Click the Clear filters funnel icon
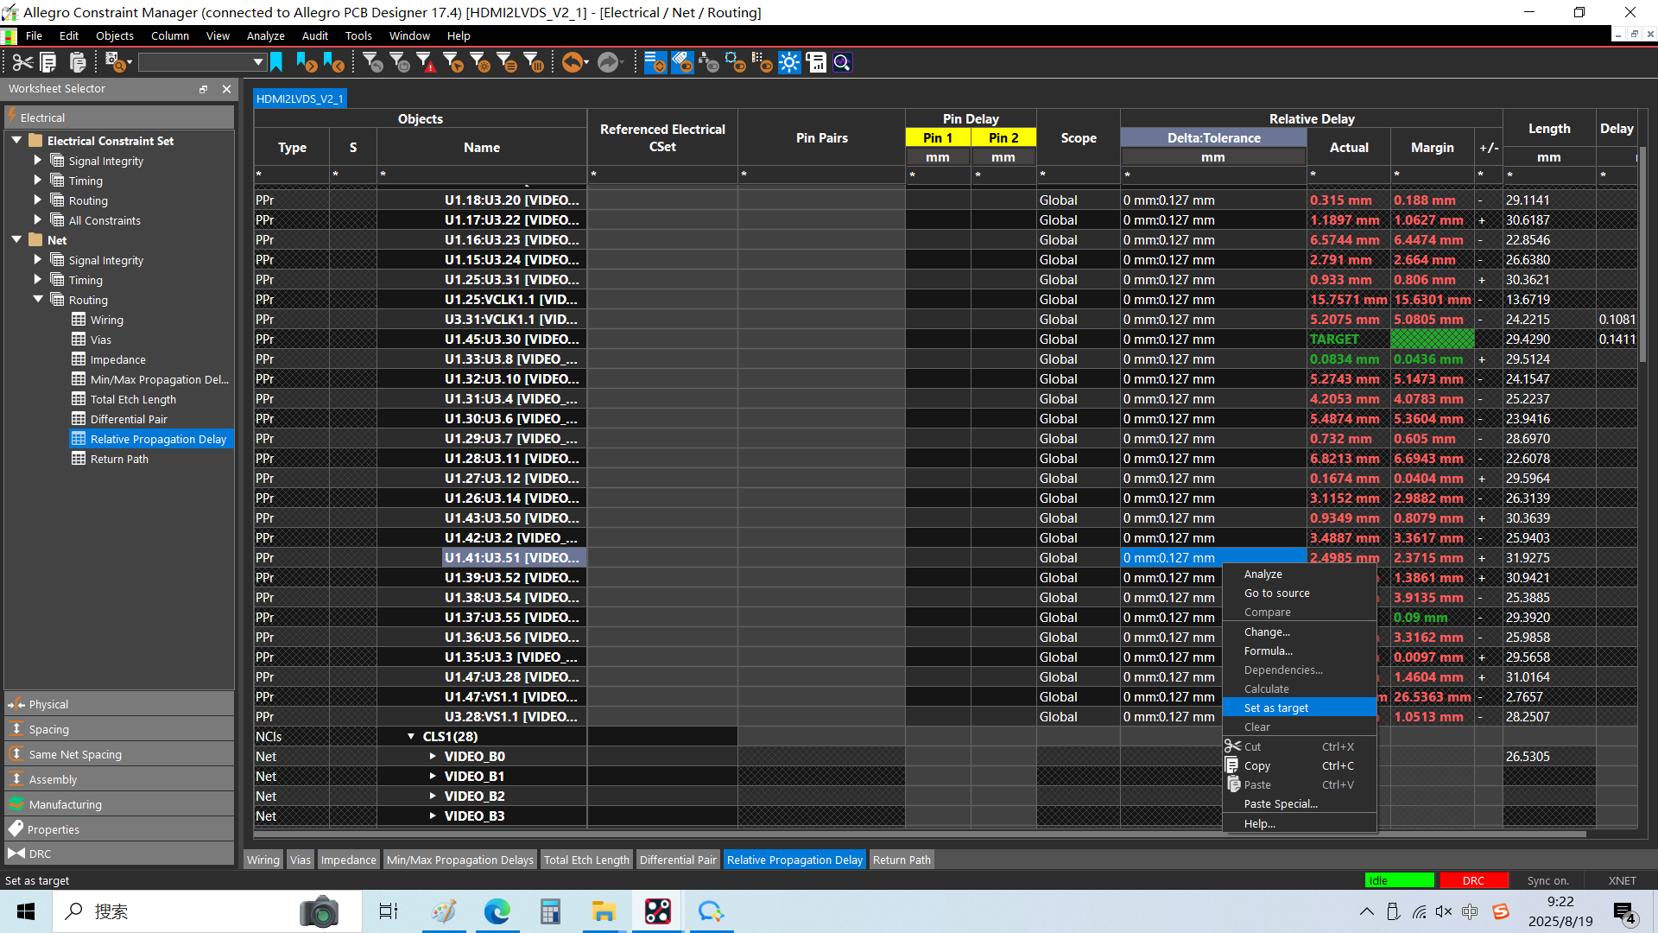This screenshot has width=1658, height=933. (373, 62)
